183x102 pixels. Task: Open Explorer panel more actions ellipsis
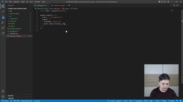point(30,5)
